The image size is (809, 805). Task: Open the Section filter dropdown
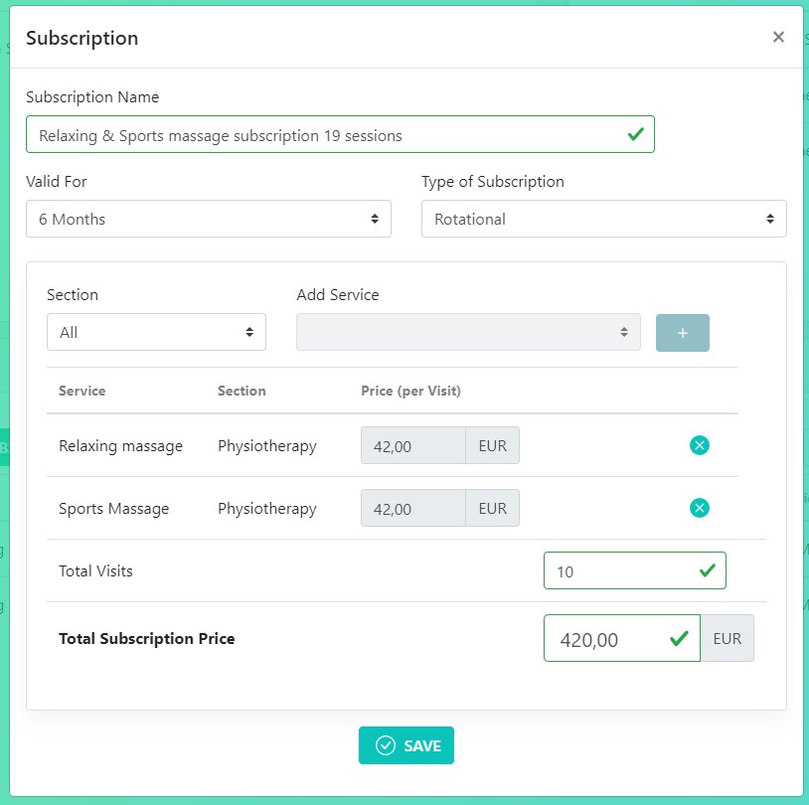coord(156,332)
